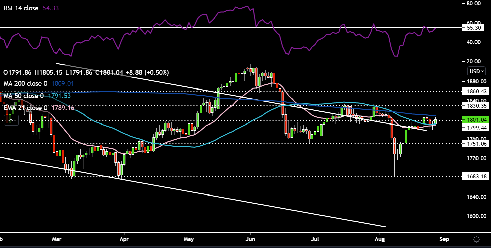This screenshot has height=248, width=491.
Task: Open the USD currency dropdown
Action: point(477,71)
